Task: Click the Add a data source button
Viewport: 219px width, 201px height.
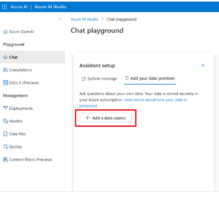Action: 105,118
